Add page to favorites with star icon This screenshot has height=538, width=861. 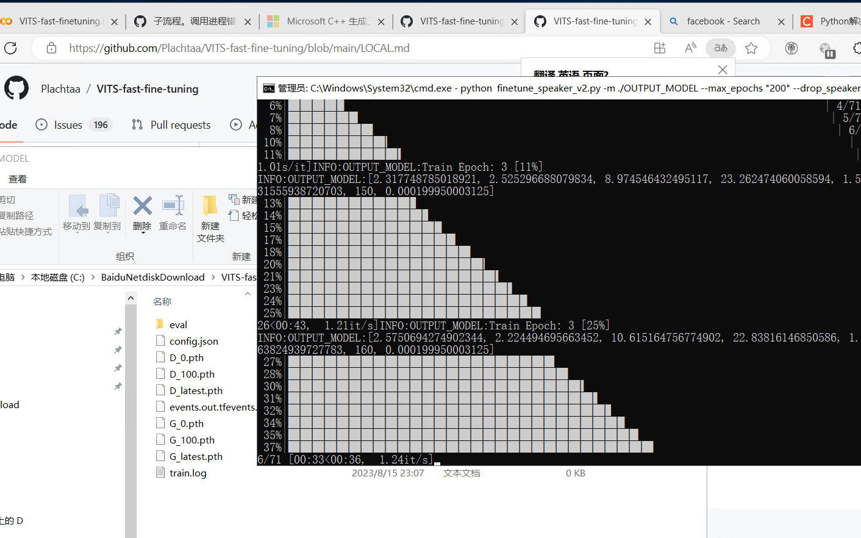click(751, 48)
